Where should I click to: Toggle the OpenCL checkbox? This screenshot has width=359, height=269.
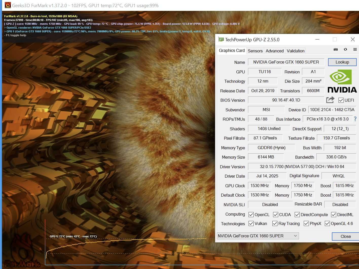251,215
